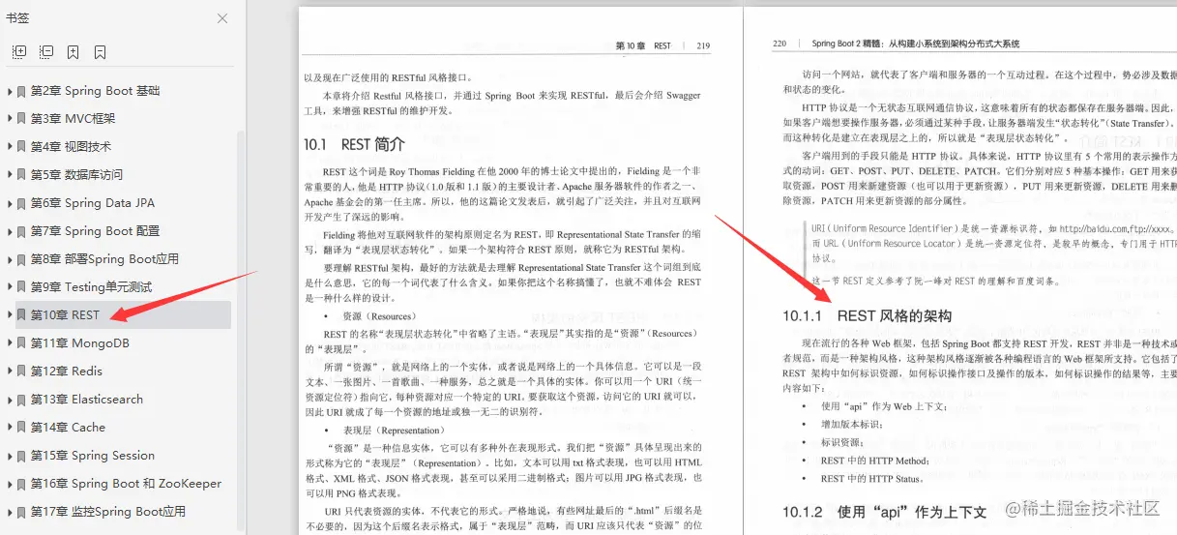Select 第14章 Cache bookmark text
Viewport: 1177px width, 535px height.
pyautogui.click(x=68, y=428)
